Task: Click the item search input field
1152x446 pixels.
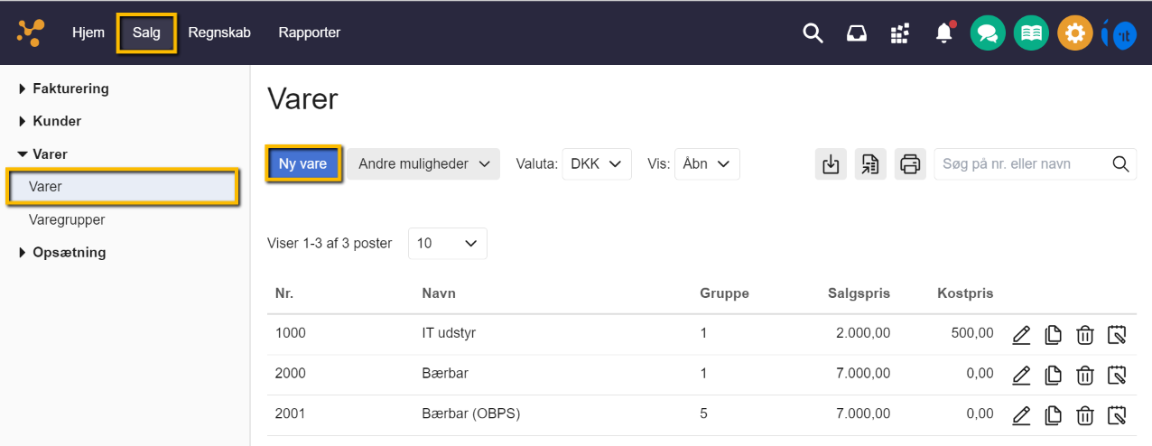Action: pos(1020,164)
